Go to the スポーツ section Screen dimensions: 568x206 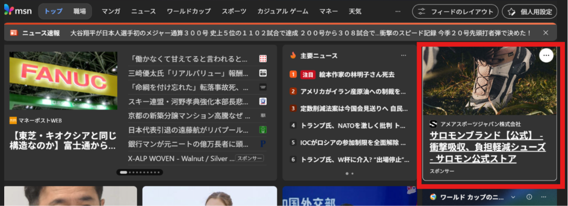[x=234, y=11]
